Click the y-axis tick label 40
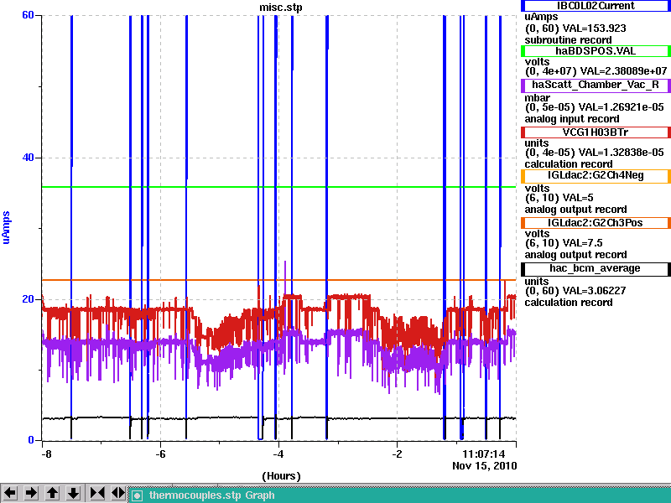671x503 pixels. pyautogui.click(x=28, y=157)
